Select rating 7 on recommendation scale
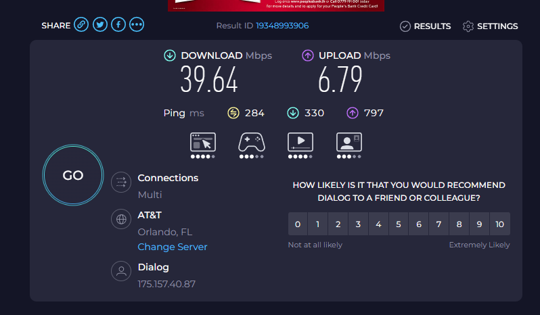Image resolution: width=540 pixels, height=315 pixels. pos(438,224)
